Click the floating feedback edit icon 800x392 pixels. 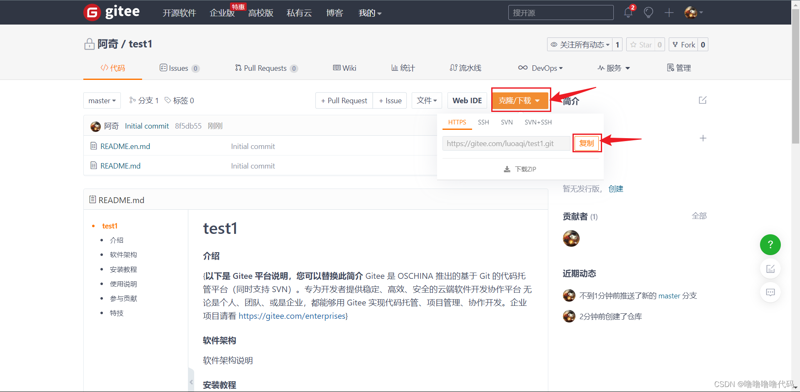[770, 268]
